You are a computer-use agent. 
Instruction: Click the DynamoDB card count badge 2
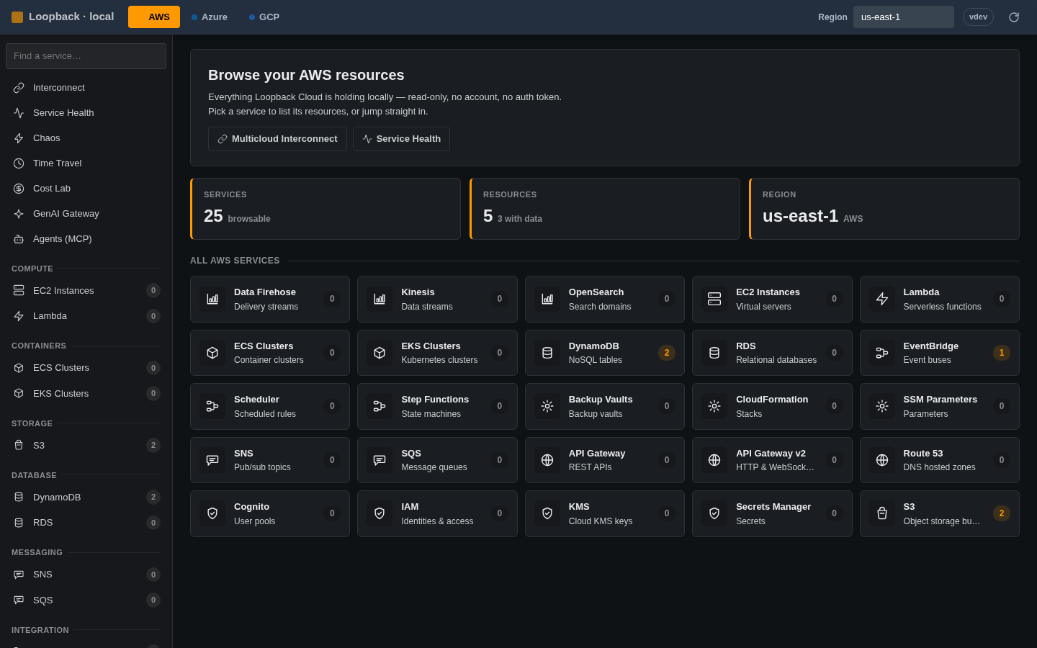click(x=667, y=353)
